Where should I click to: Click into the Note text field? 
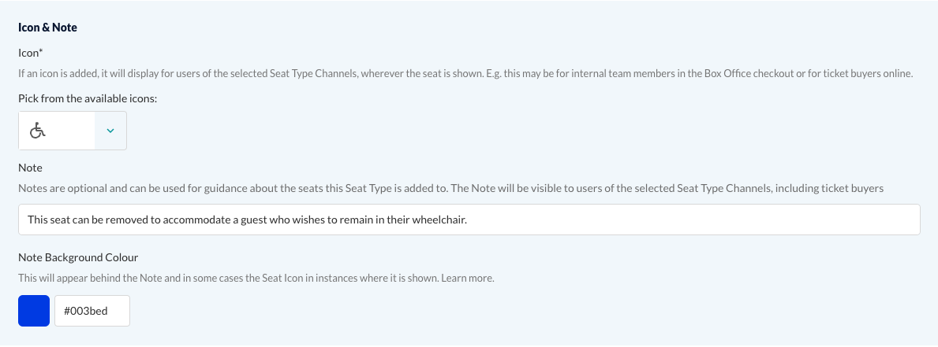click(x=469, y=220)
